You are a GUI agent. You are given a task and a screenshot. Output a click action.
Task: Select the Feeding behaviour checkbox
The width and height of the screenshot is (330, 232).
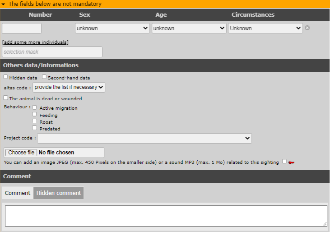(x=35, y=114)
